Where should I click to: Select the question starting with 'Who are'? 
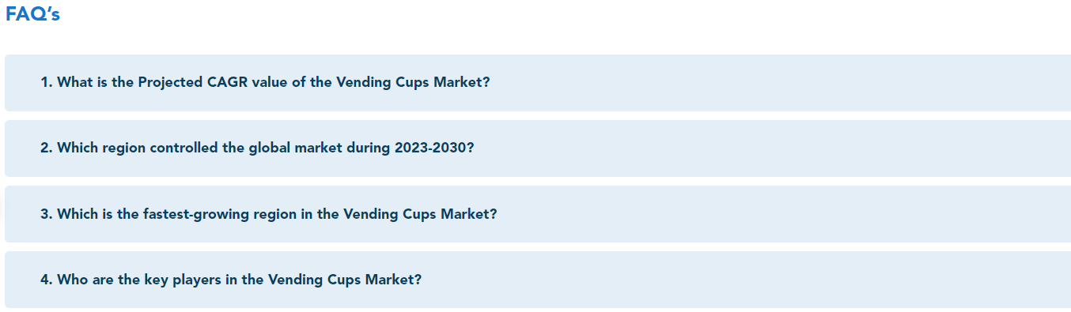pos(538,280)
